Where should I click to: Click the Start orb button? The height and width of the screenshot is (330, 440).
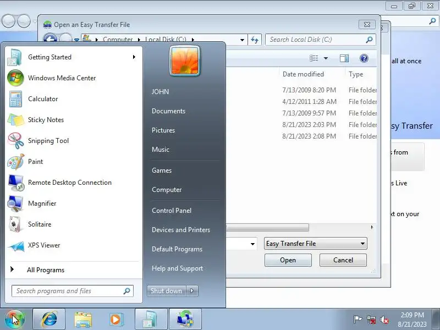click(x=15, y=319)
